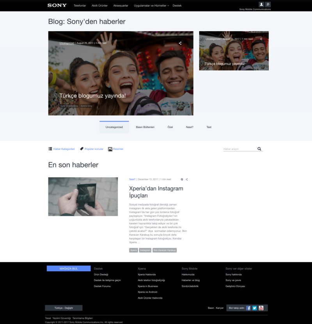Screen dimensions: 312x324
Task: Open the user account icon
Action: (261, 4)
